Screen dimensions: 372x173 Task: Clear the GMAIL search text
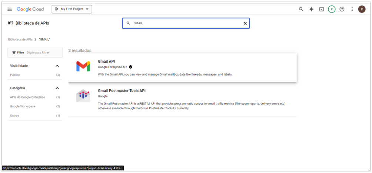pyautogui.click(x=245, y=23)
